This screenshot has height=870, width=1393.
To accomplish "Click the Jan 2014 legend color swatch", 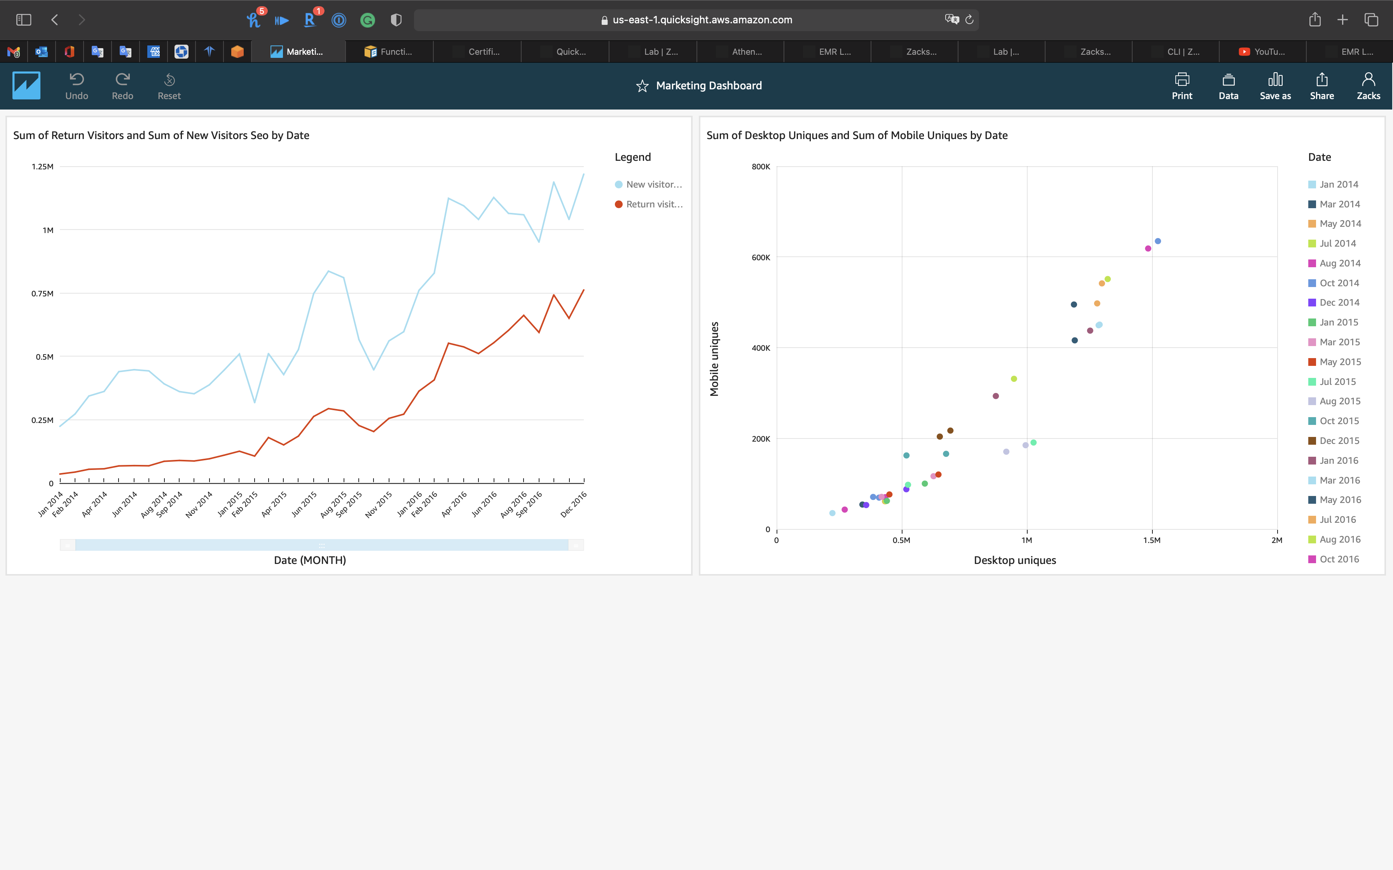I will click(x=1312, y=185).
